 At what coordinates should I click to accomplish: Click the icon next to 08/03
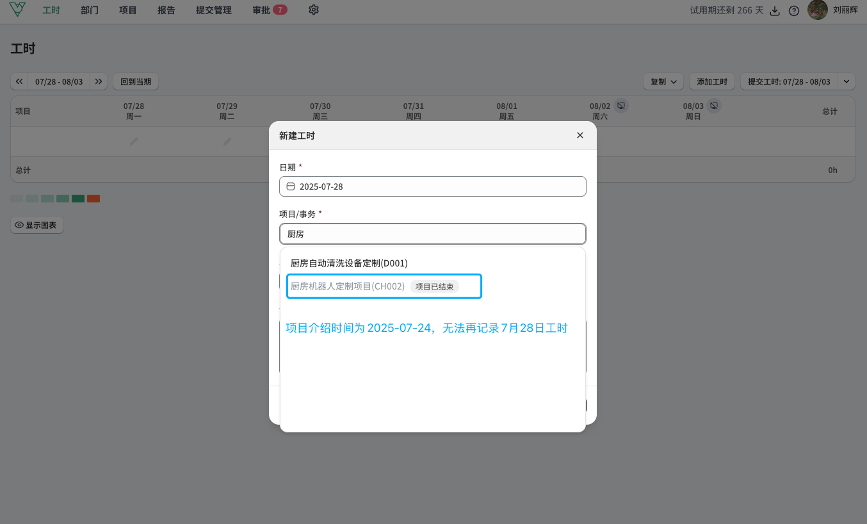click(715, 105)
